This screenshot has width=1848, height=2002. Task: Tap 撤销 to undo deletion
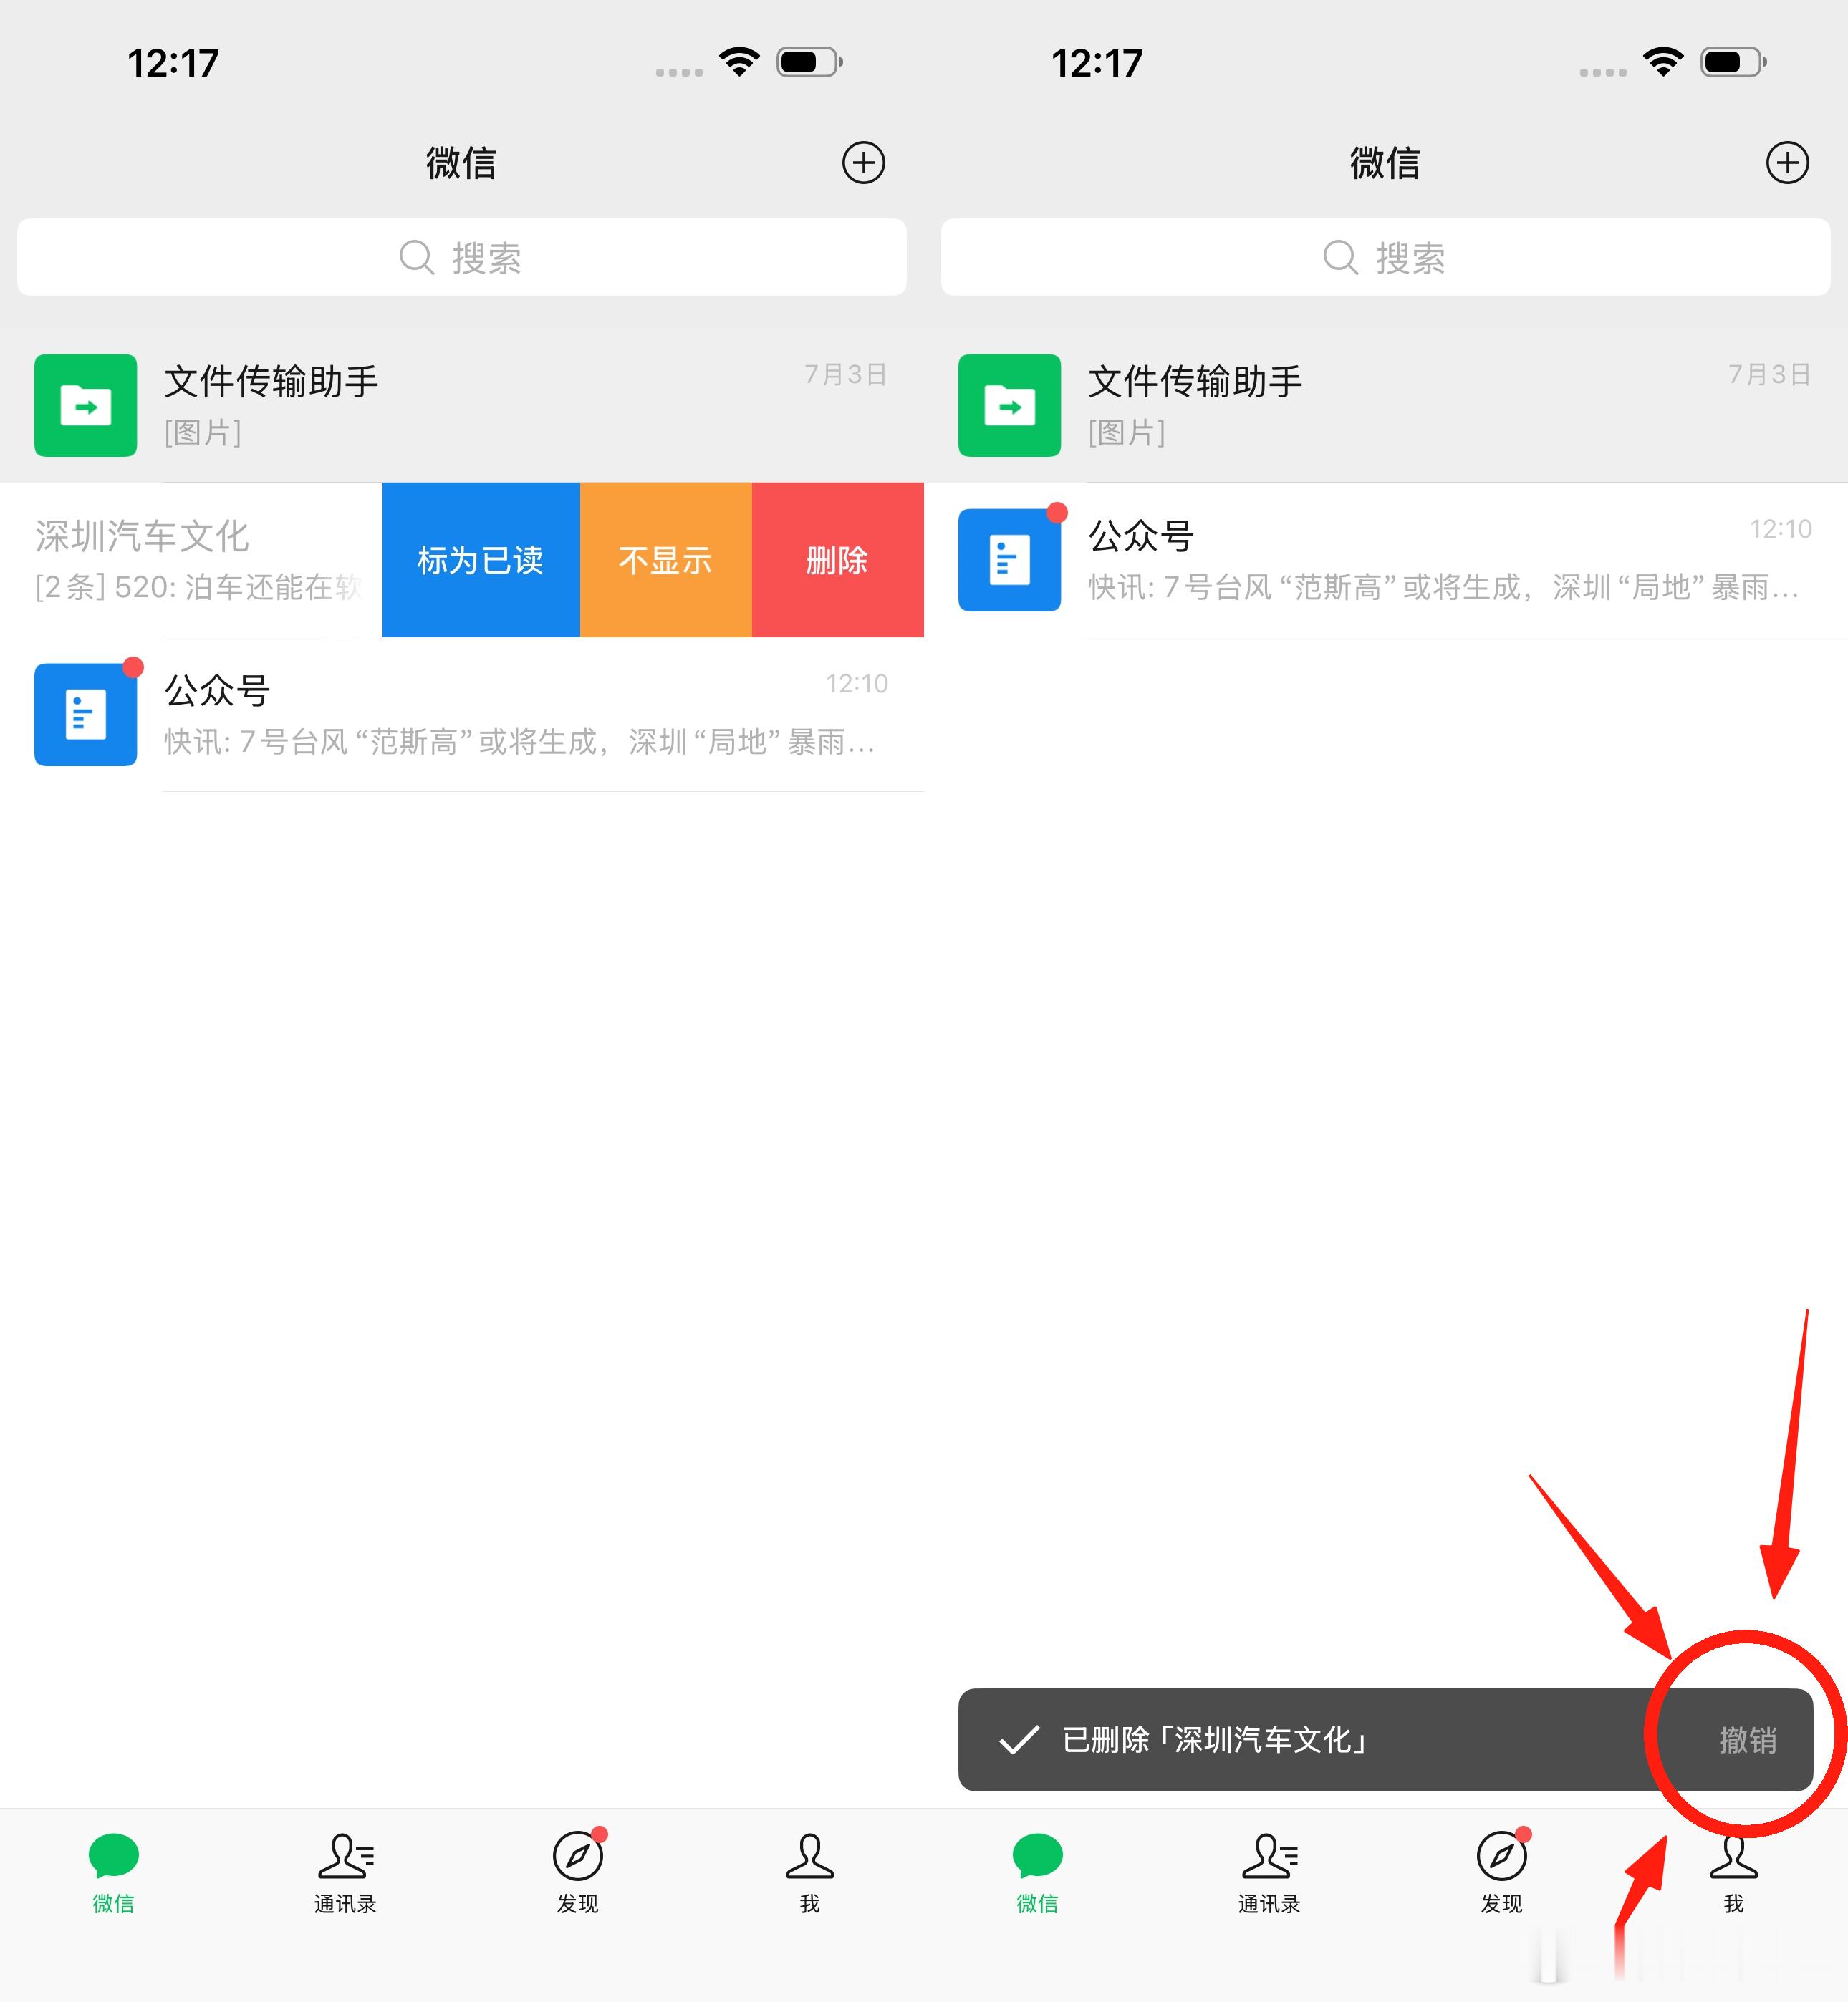click(1747, 1740)
